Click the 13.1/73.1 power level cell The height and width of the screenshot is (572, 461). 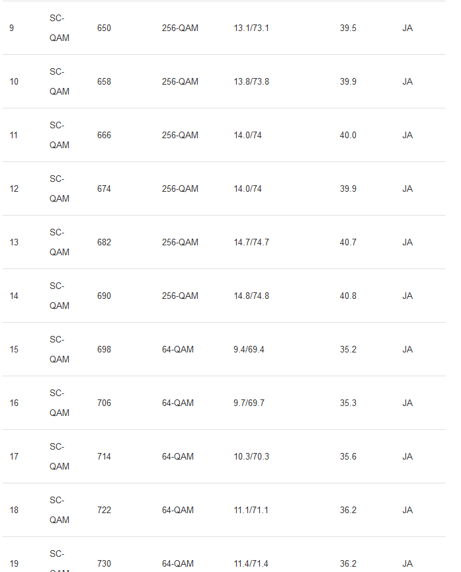click(x=251, y=28)
